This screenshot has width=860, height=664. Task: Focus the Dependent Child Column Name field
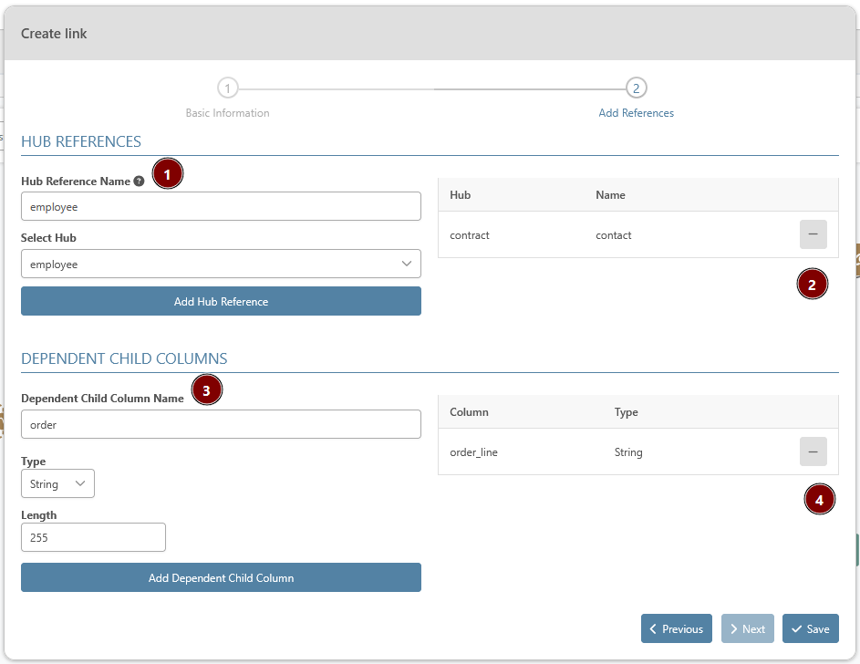coord(221,424)
